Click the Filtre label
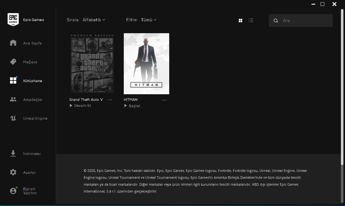This screenshot has height=206, width=345. point(132,20)
